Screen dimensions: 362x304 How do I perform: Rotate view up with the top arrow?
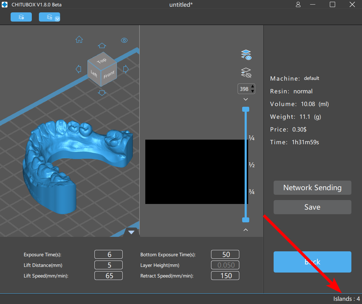coord(102,46)
